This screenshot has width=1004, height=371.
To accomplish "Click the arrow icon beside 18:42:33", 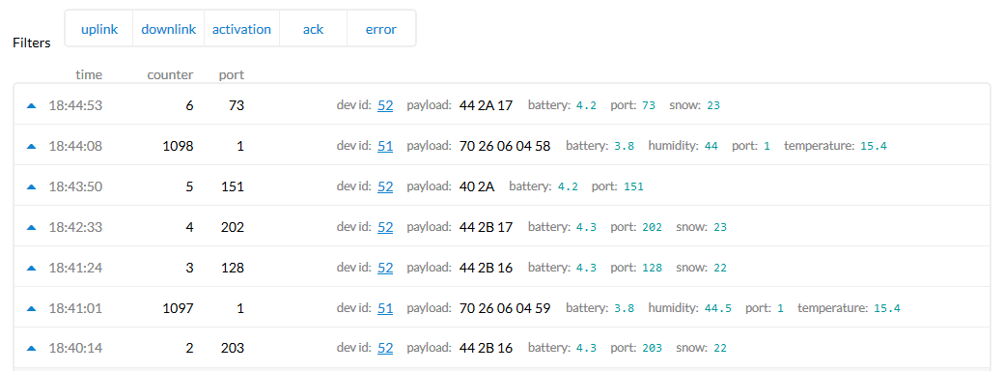I will 31,227.
